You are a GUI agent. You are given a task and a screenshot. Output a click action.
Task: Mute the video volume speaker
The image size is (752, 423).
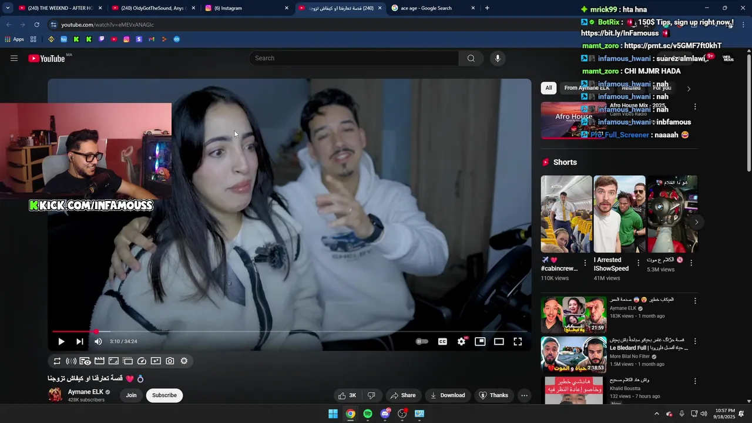click(x=98, y=341)
